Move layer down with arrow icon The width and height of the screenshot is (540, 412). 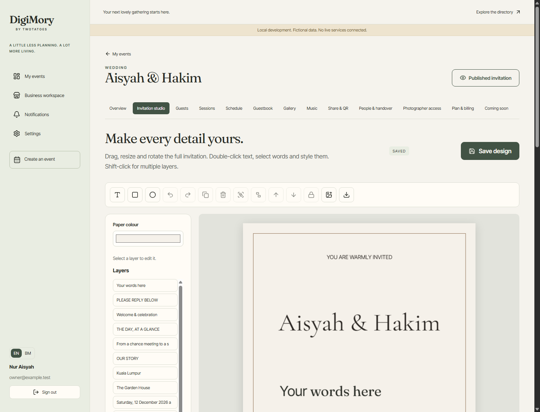click(294, 195)
